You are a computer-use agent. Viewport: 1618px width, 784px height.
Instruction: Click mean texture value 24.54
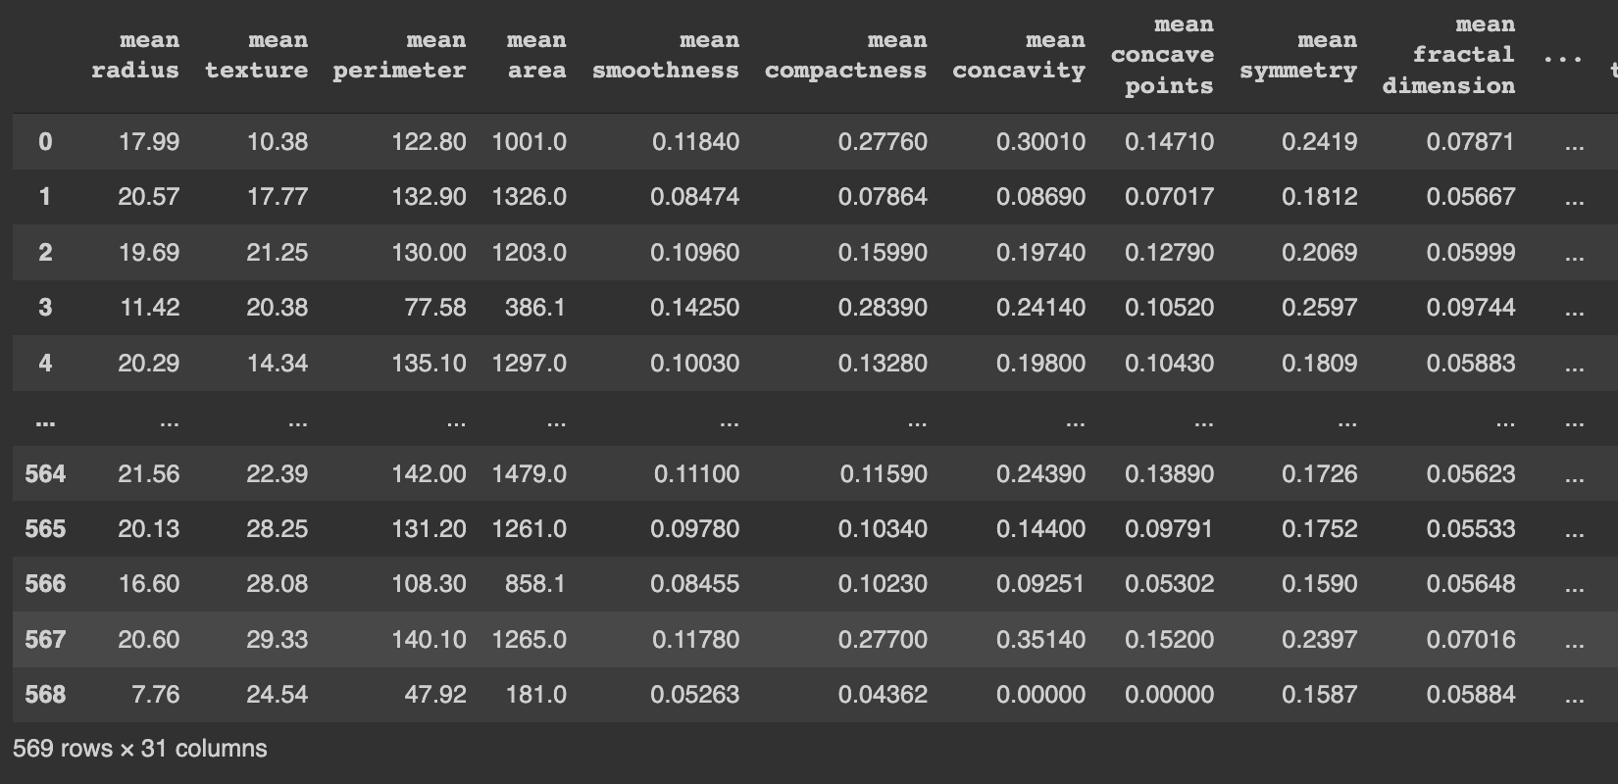pos(278,695)
